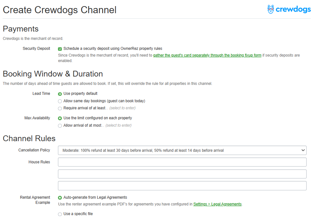Click the Crewdogs logo

(289, 9)
